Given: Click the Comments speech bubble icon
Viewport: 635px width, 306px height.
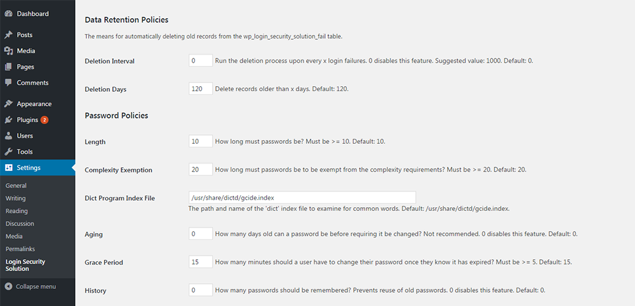Looking at the screenshot, I should [8, 82].
